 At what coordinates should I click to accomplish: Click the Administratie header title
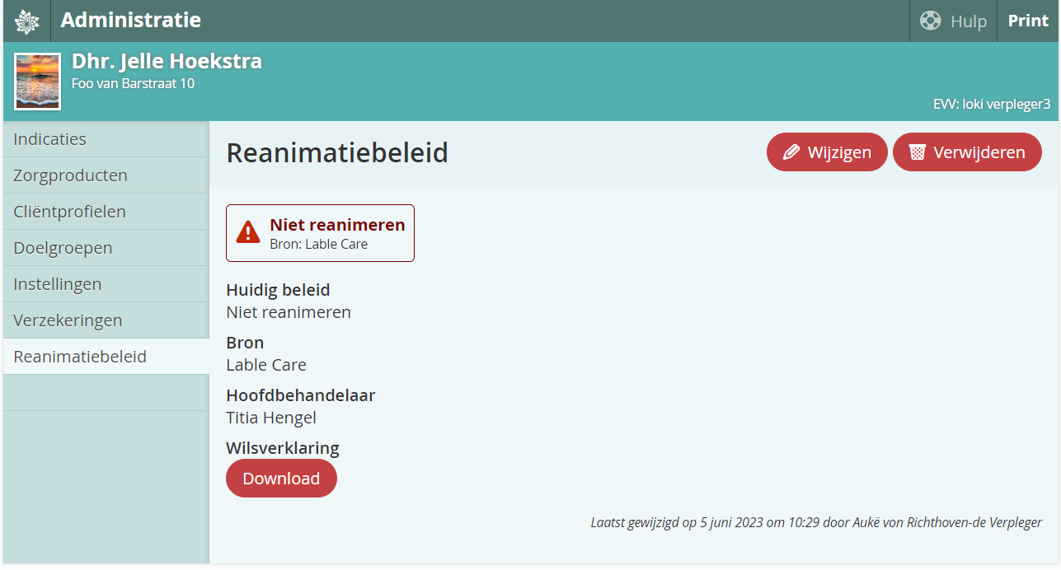[x=130, y=20]
